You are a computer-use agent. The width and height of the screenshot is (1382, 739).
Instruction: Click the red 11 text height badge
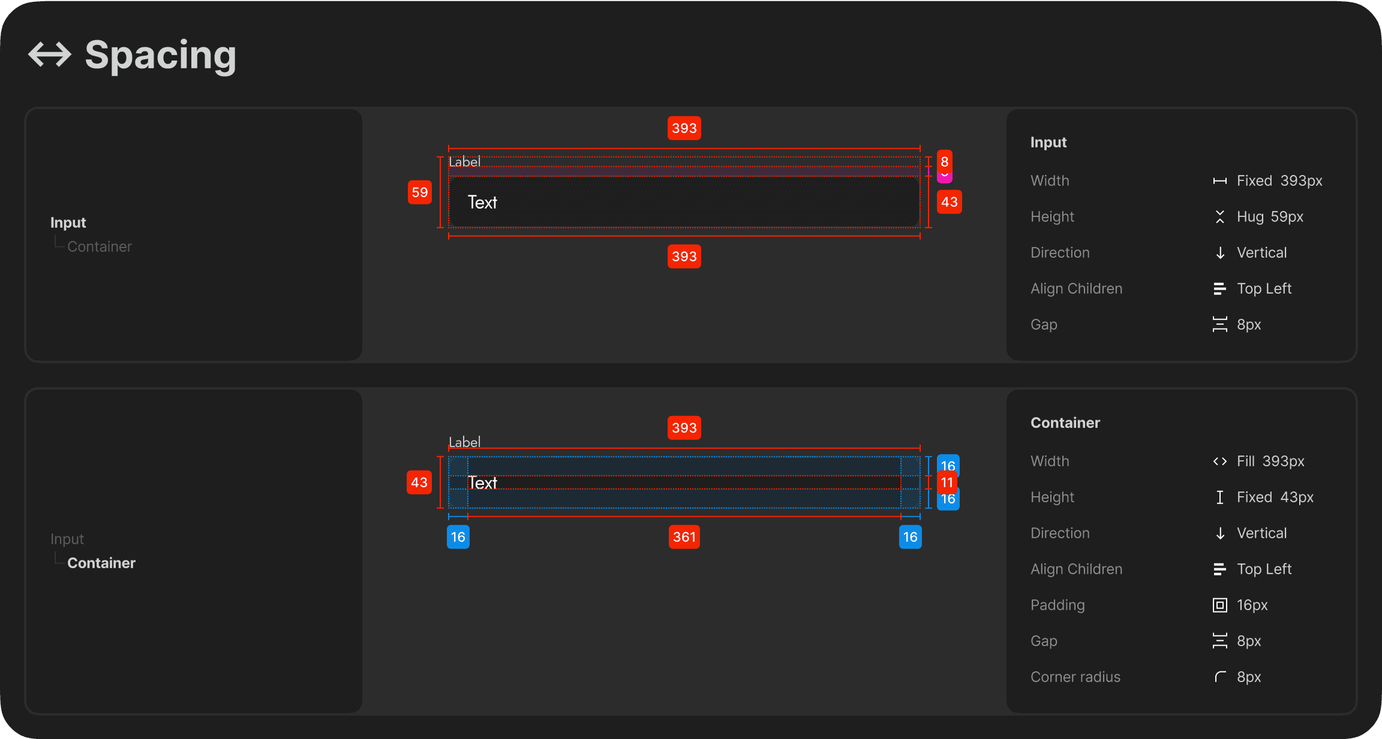point(947,482)
